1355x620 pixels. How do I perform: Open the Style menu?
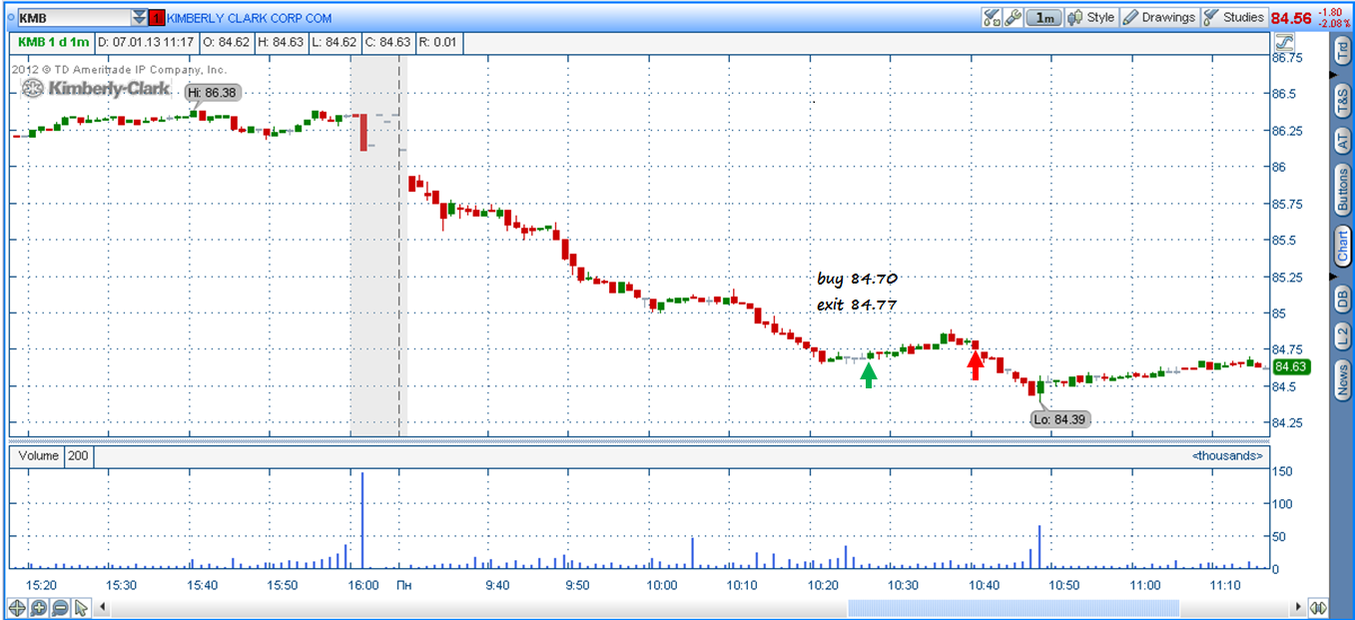coord(1090,17)
